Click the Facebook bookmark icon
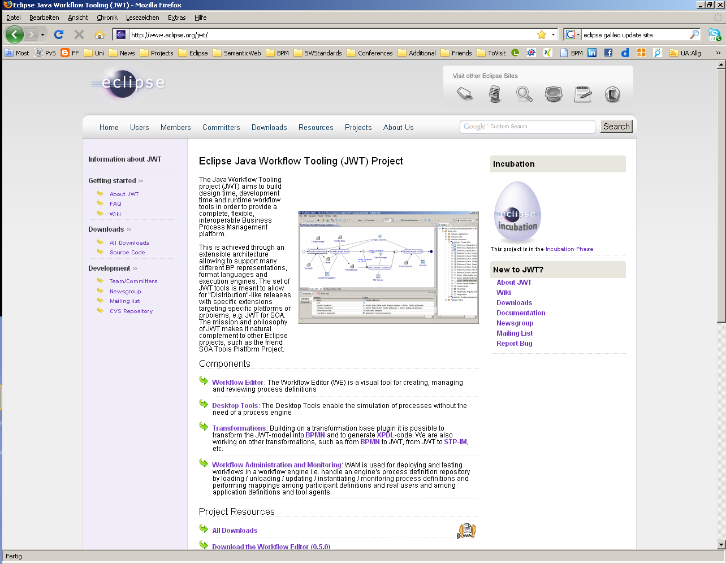Screen dimensions: 726x564 tap(608, 53)
